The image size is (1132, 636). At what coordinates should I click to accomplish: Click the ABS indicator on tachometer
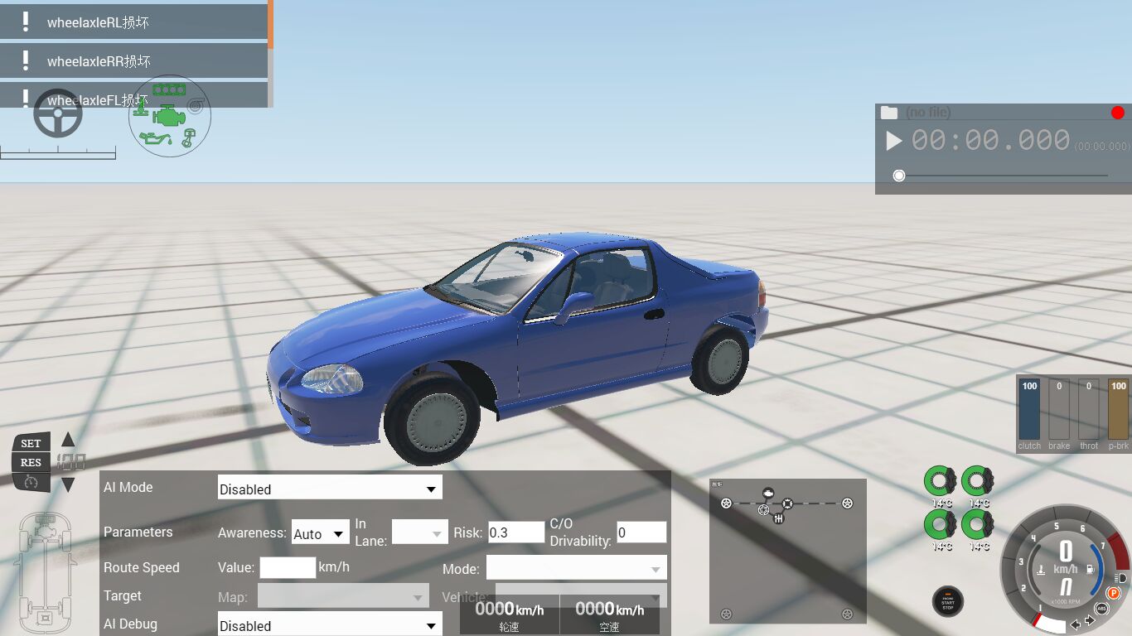pos(1101,609)
